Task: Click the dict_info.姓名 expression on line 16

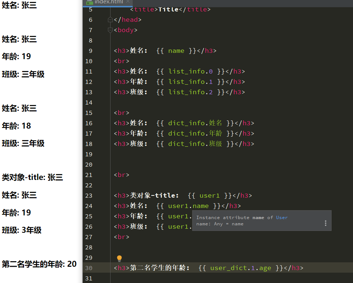Action: click(x=195, y=123)
